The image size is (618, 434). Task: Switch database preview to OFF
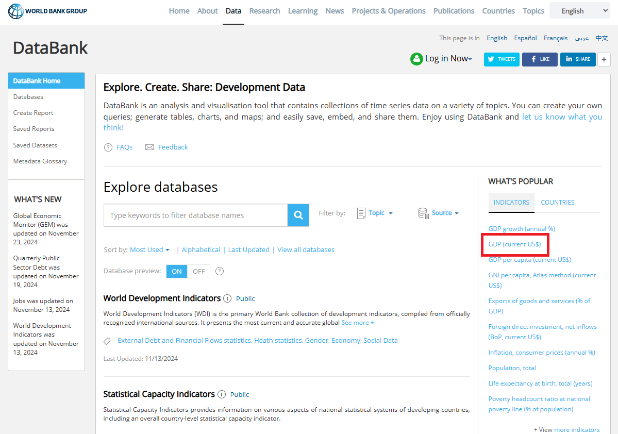click(198, 271)
